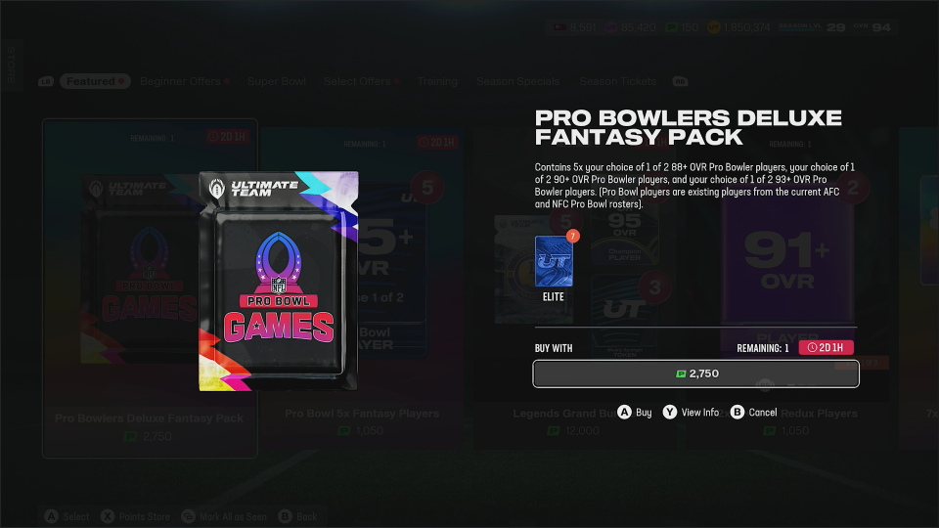Click the 2D 1H timer badge

(826, 348)
